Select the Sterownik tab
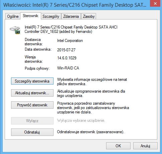 (x=30, y=16)
